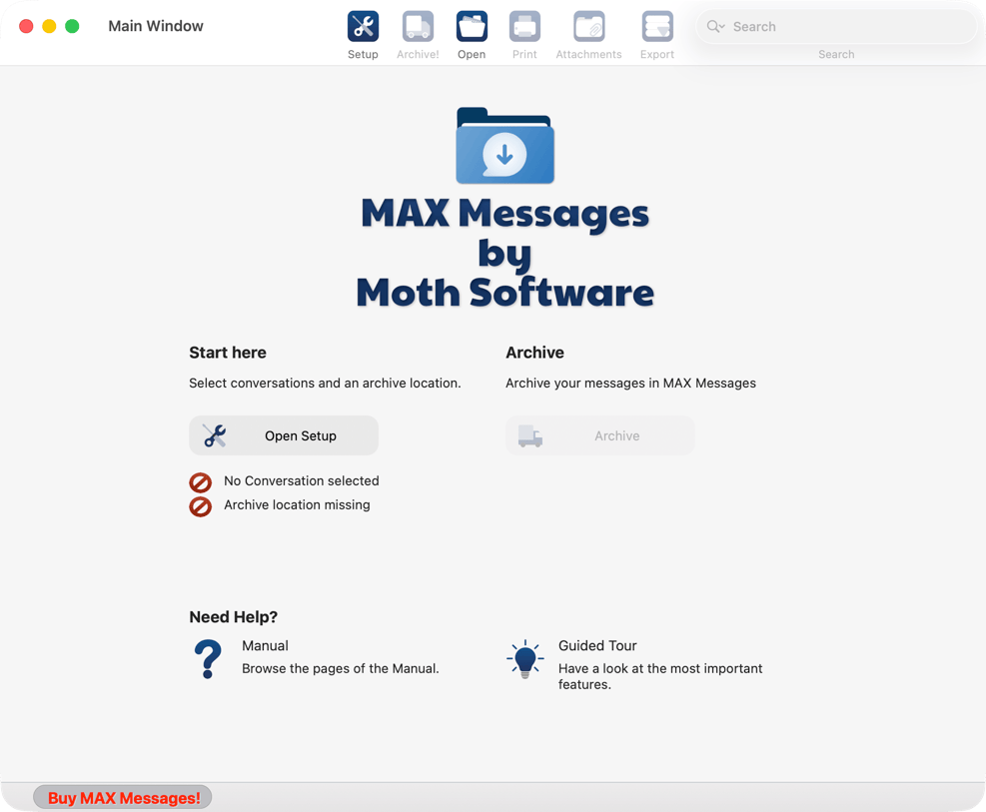Open the Manual question mark icon
986x812 pixels.
tap(208, 658)
